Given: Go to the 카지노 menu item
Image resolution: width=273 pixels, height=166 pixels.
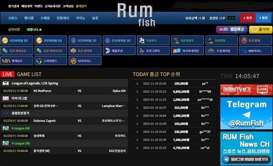Looking at the screenshot, I should (x=81, y=18).
